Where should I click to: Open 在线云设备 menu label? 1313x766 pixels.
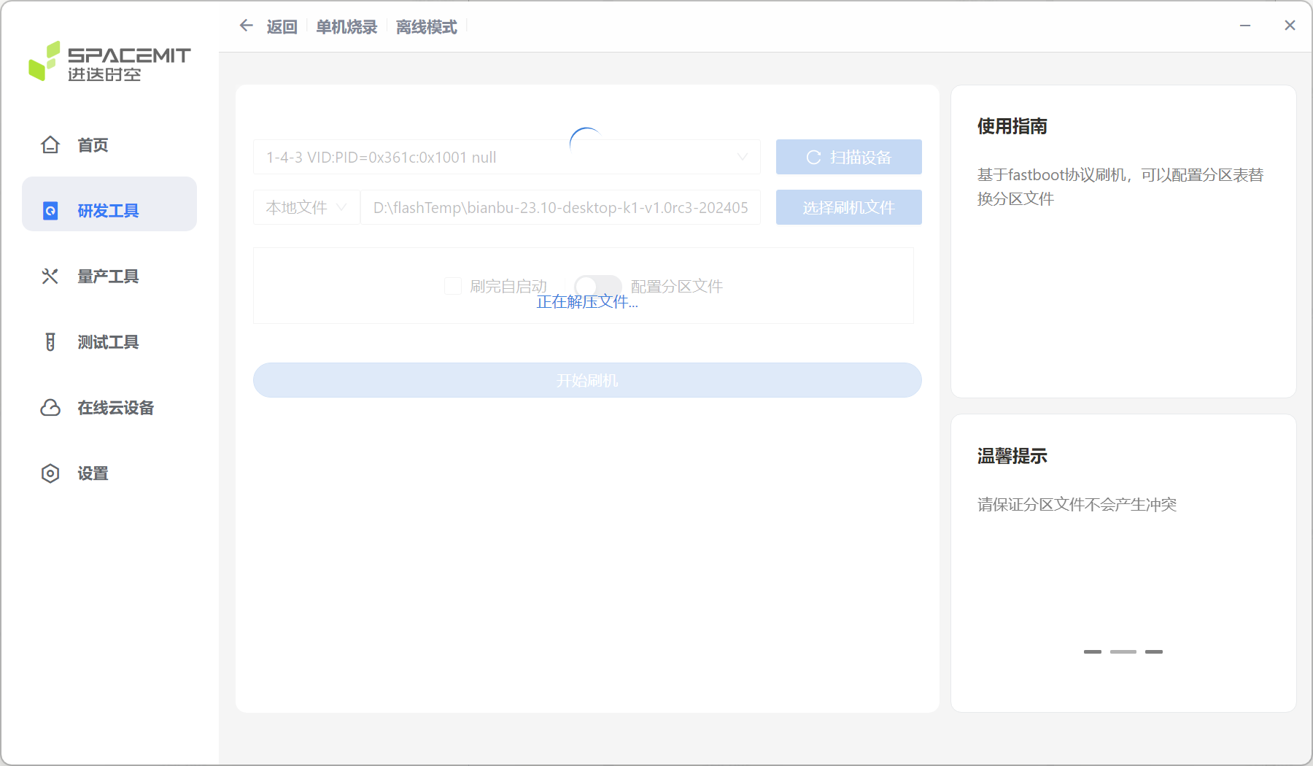tap(115, 407)
